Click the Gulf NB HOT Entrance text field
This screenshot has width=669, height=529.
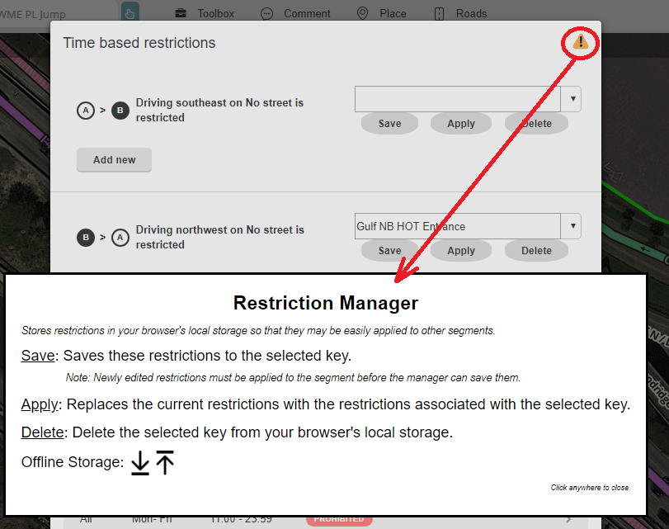point(458,226)
